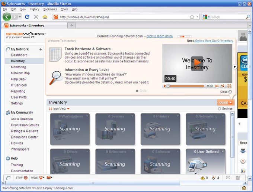Select the third guide page dot
The image size is (253, 192).
[145, 91]
